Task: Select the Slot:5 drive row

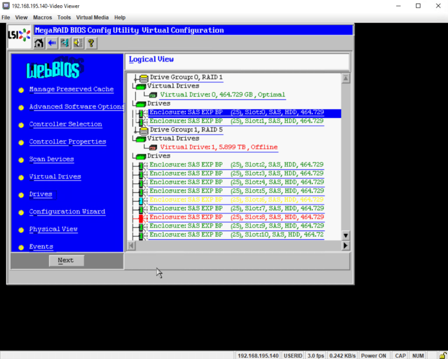Action: (x=236, y=191)
